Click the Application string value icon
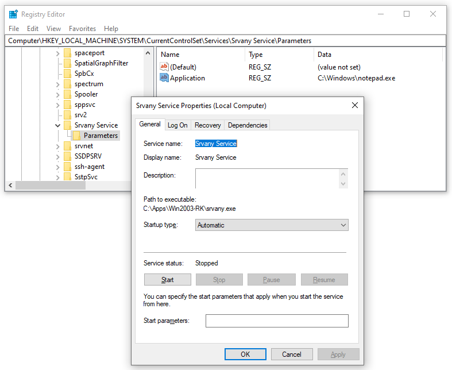 pyautogui.click(x=164, y=78)
